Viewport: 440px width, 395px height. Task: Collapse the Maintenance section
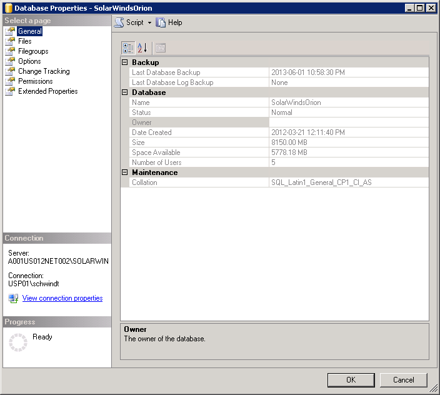point(125,172)
